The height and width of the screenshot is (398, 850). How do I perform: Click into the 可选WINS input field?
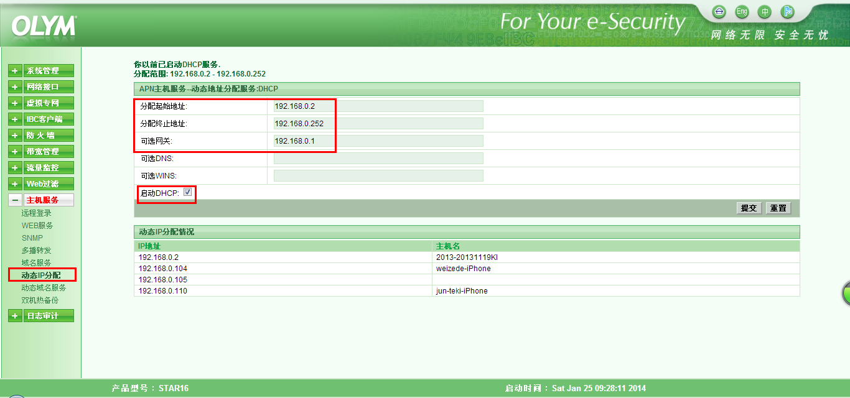pyautogui.click(x=378, y=176)
